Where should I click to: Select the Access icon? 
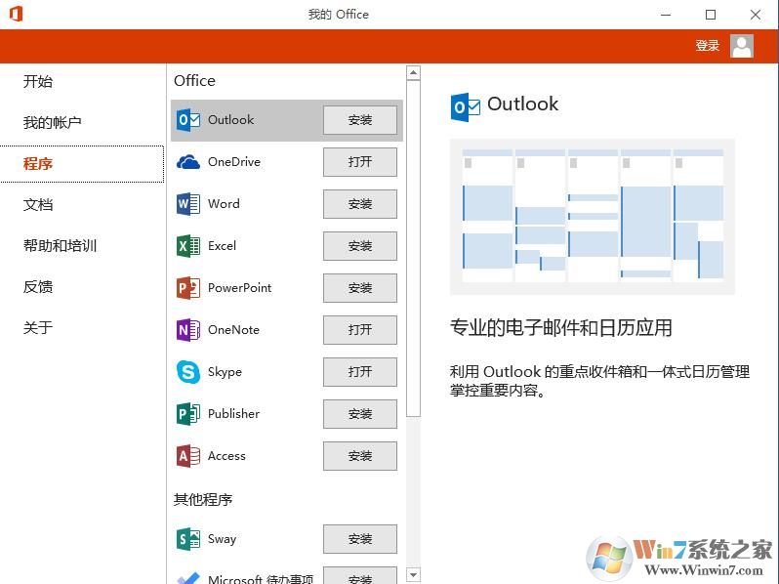(188, 456)
